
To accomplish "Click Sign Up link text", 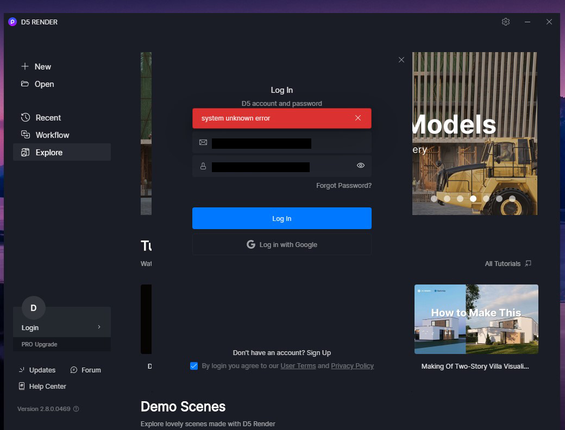I will click(318, 352).
